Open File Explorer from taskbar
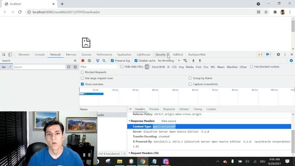295x166 pixels. [119, 161]
